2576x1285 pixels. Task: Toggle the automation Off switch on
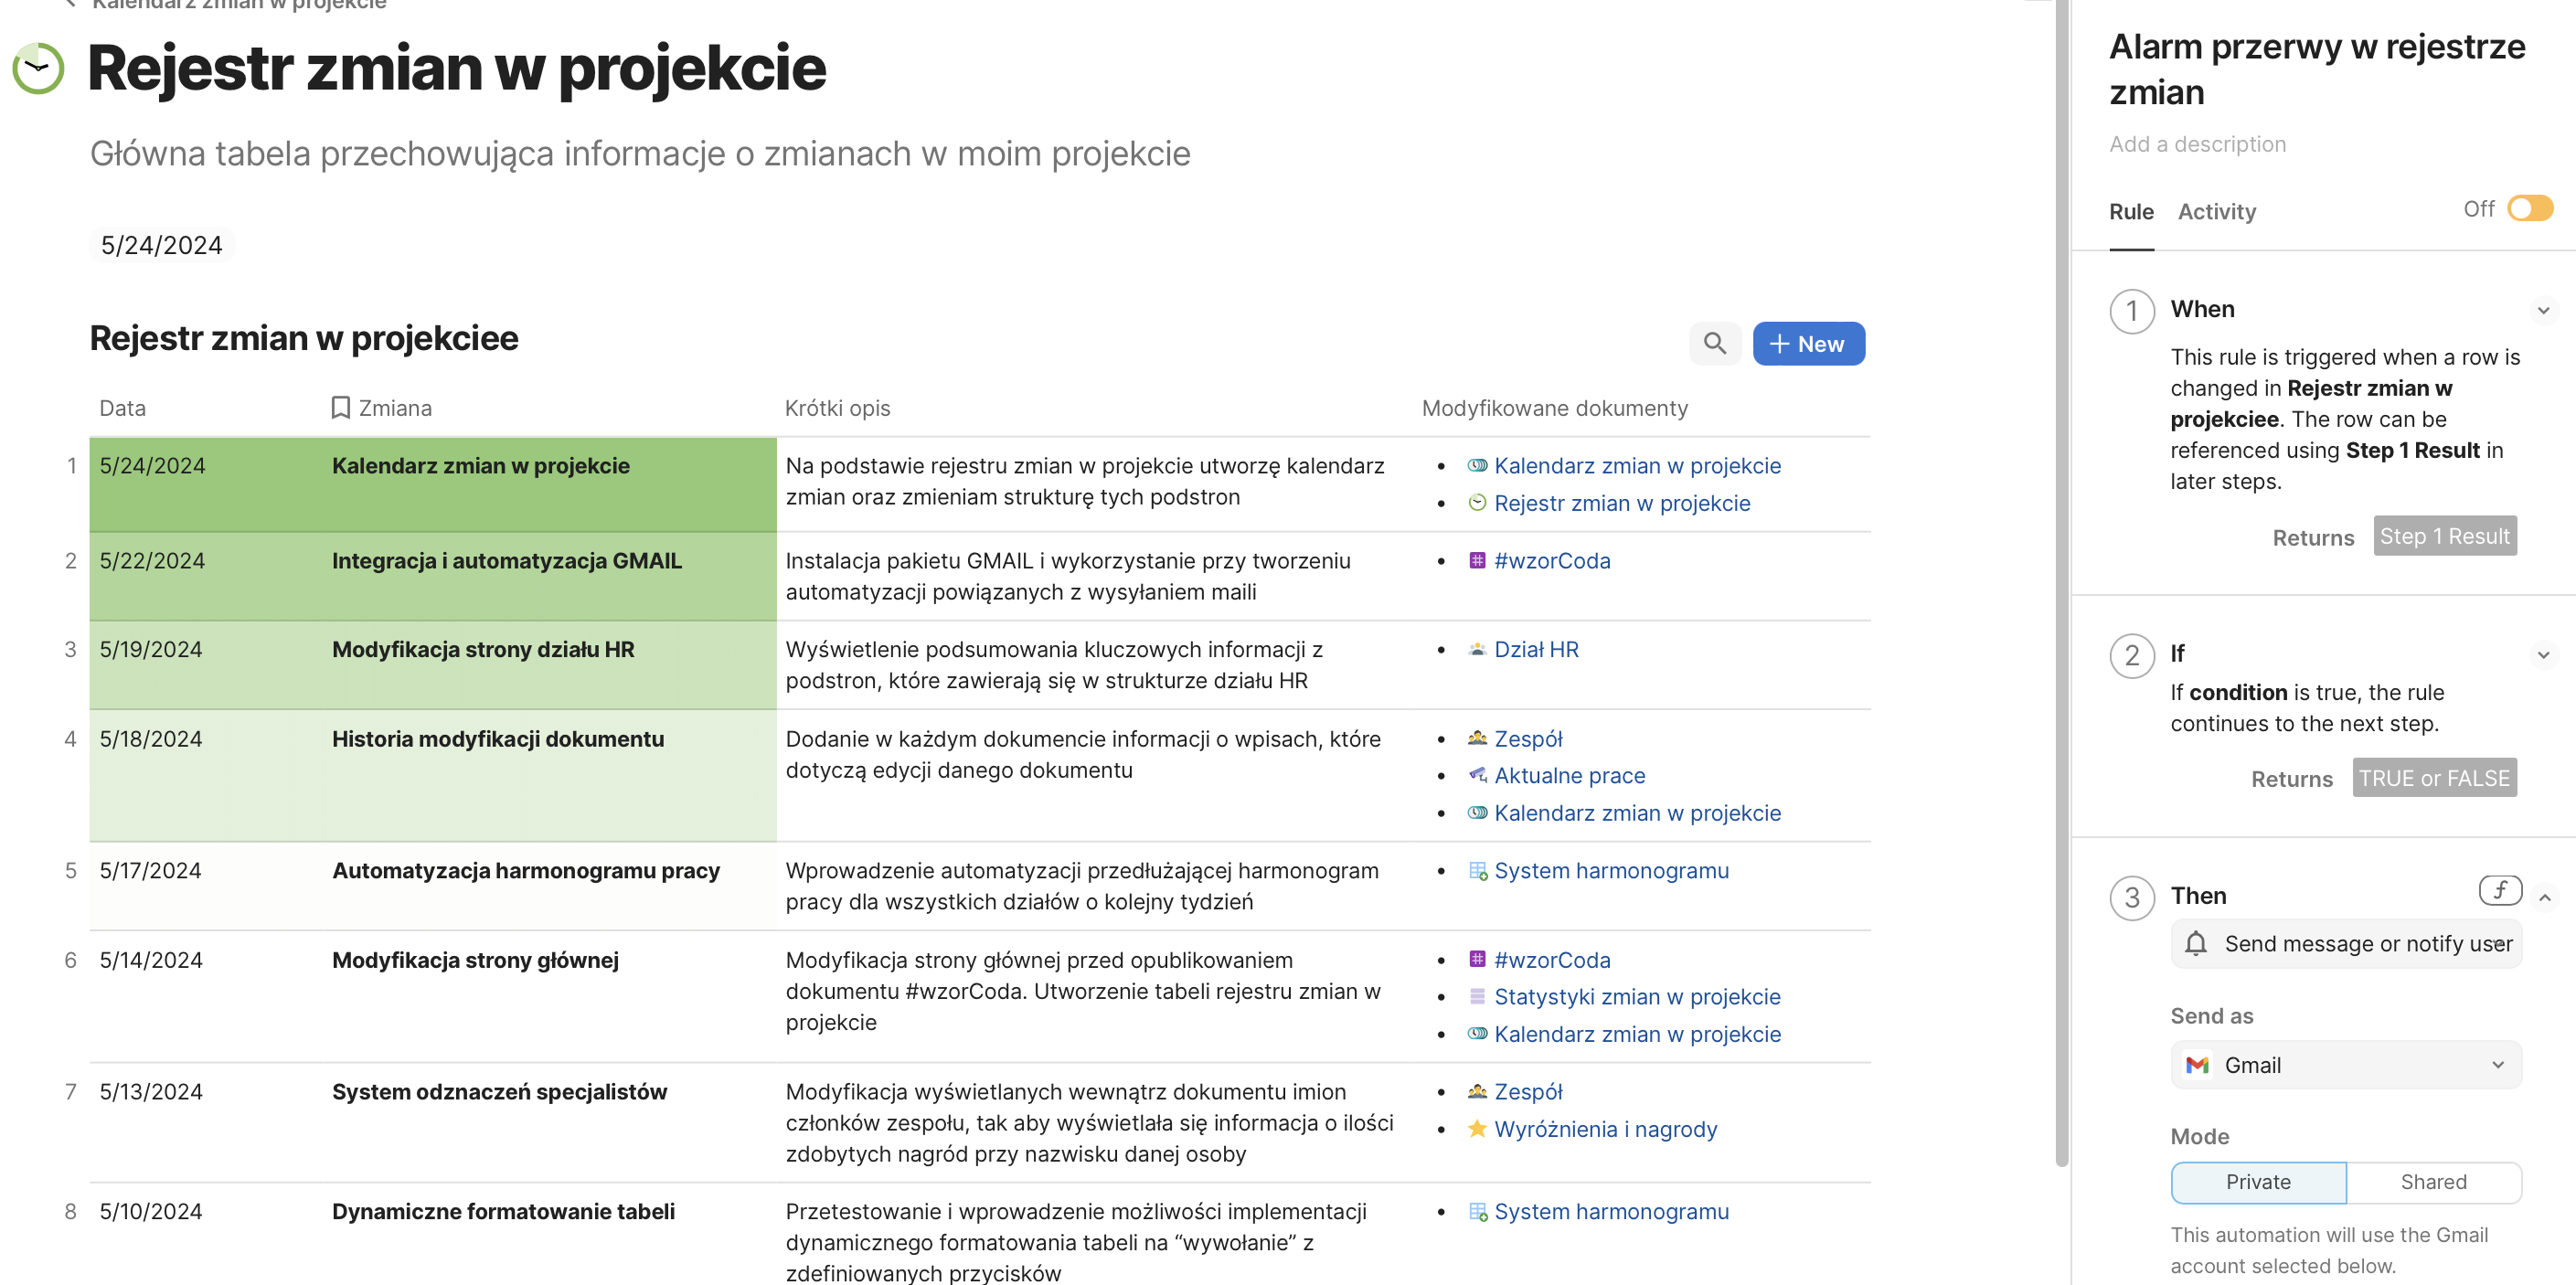pos(2529,208)
